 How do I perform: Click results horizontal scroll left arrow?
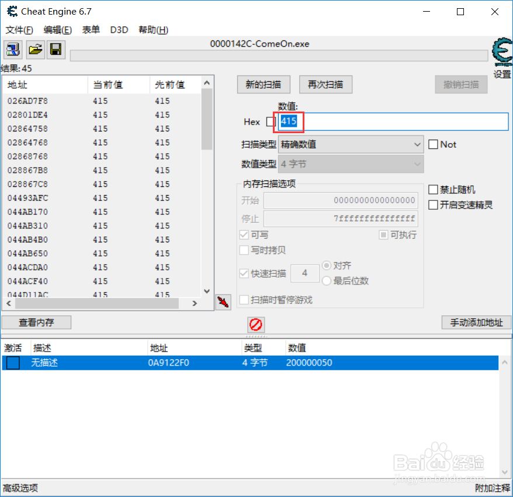click(9, 304)
